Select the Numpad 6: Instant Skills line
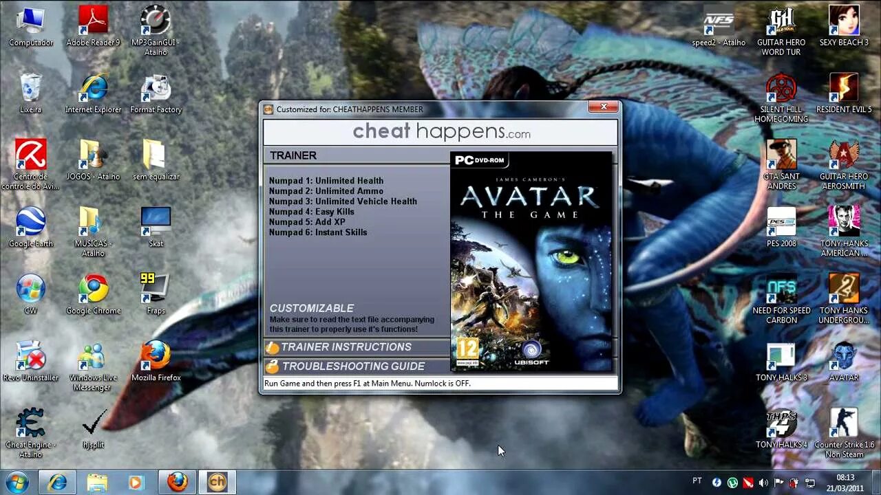 click(318, 232)
